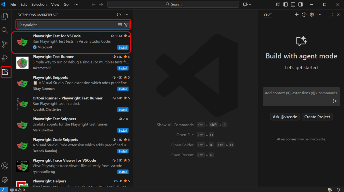Screen dimensions: 344x192
Task: Open Source Control view
Action: click(x=5, y=44)
